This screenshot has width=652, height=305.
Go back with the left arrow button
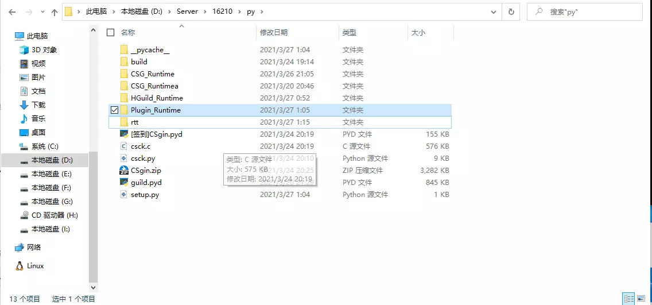[12, 12]
